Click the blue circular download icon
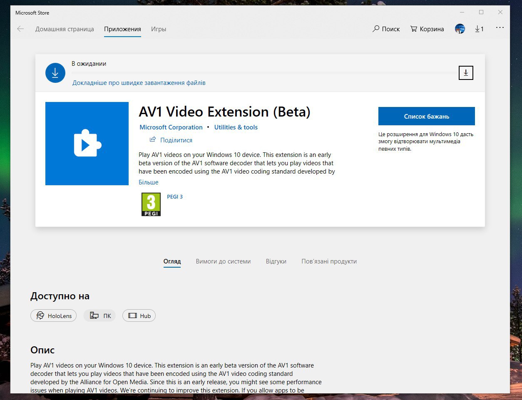Viewport: 522px width, 400px height. point(55,73)
